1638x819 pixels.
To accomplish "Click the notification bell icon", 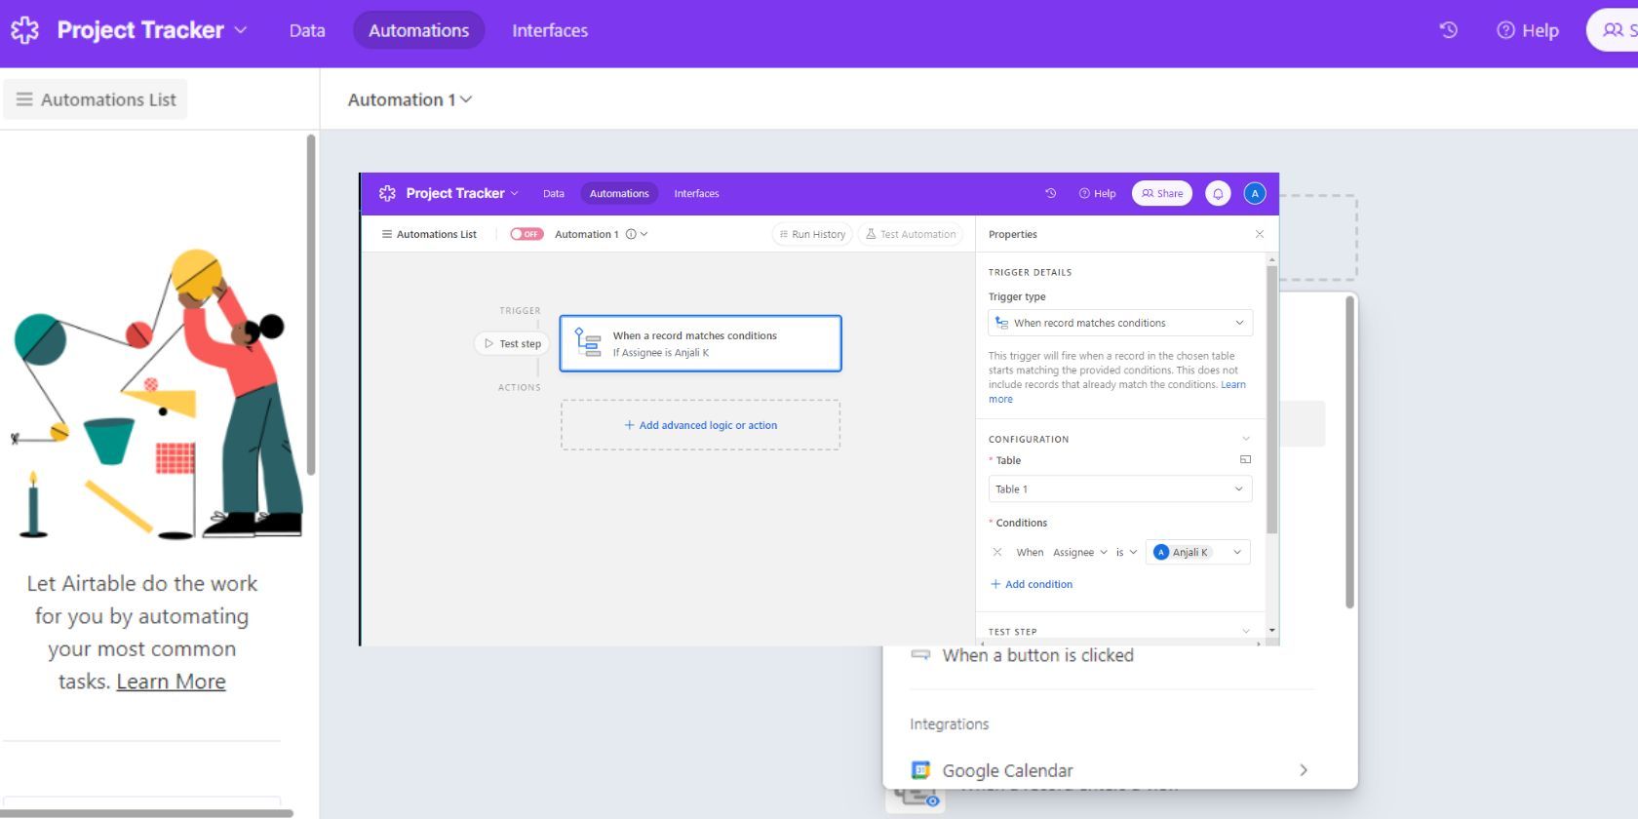I will 1218,193.
